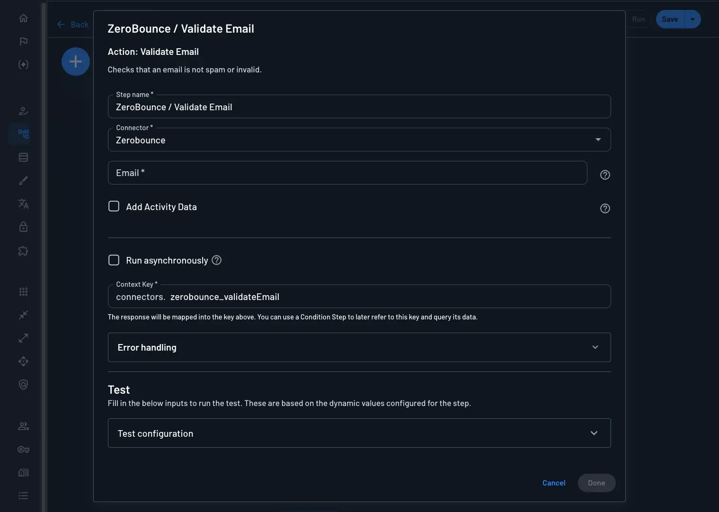This screenshot has height=512, width=719.
Task: Click the blue plus add-step button
Action: pyautogui.click(x=76, y=62)
